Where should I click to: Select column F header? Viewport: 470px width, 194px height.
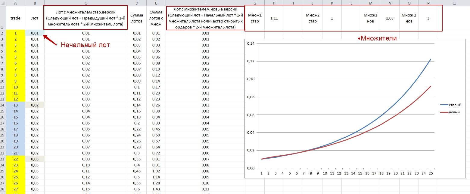pyautogui.click(x=205, y=3)
